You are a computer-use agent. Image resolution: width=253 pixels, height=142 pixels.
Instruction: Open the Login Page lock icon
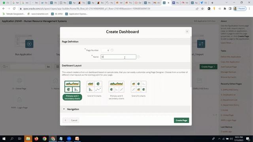pos(19,100)
